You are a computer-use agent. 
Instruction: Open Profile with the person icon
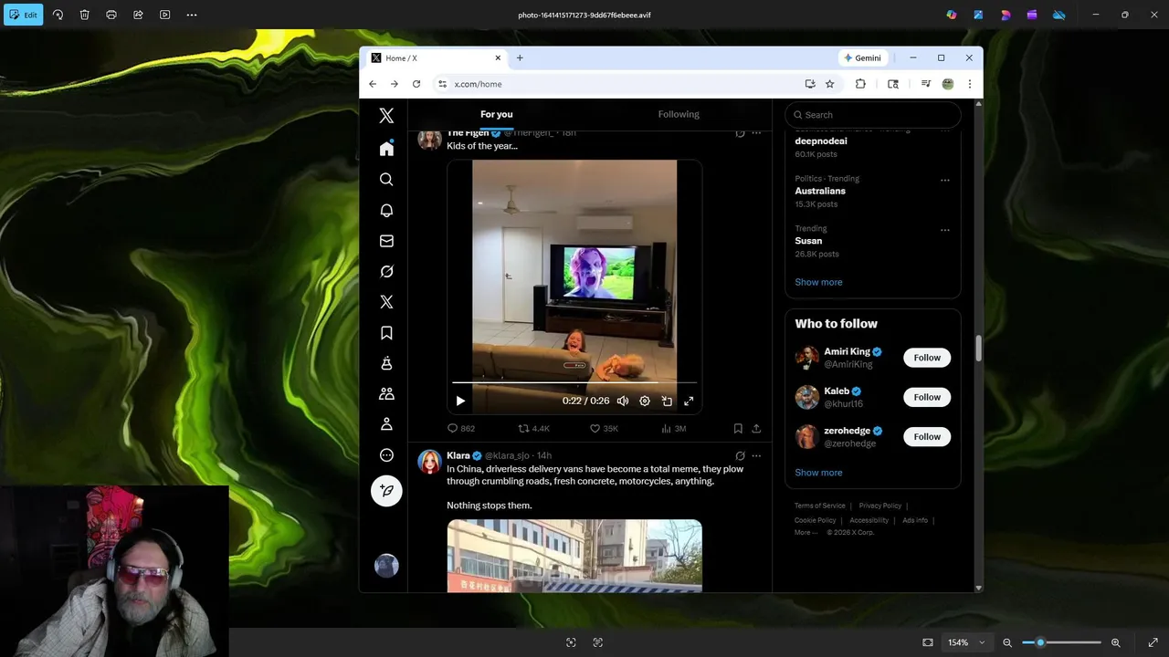[x=386, y=424]
